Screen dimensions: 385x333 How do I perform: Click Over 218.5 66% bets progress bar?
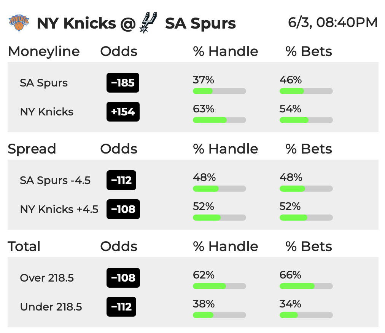click(x=306, y=286)
